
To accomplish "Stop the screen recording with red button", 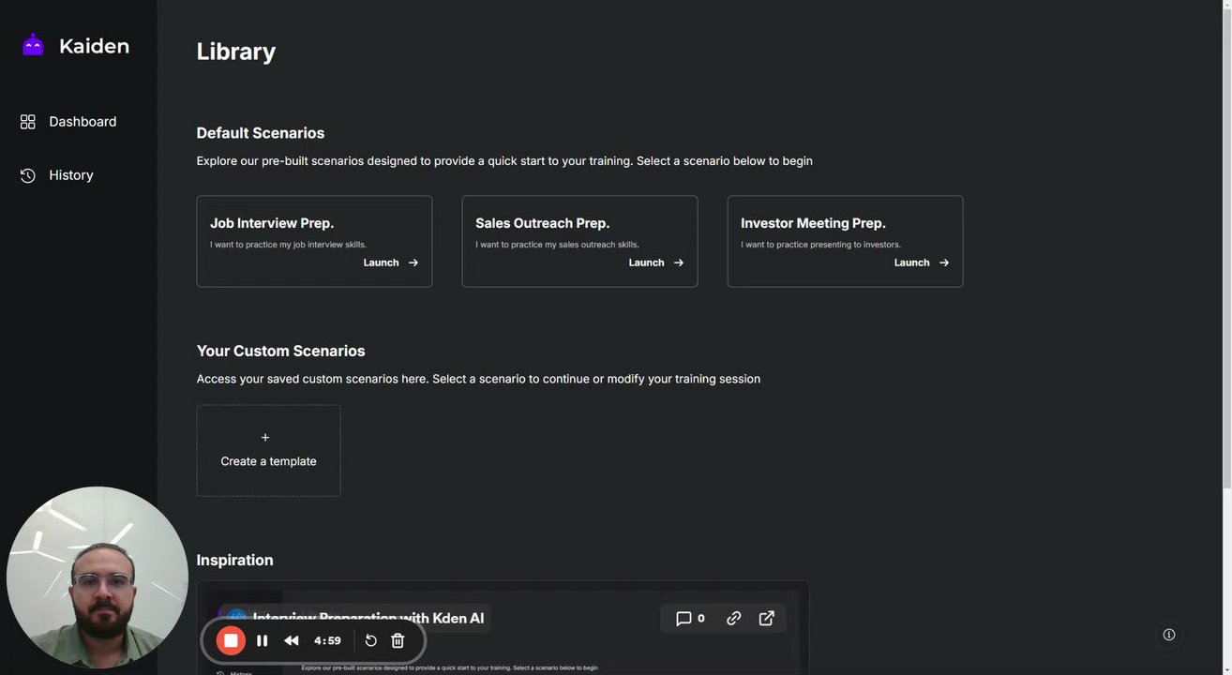I will 231,640.
